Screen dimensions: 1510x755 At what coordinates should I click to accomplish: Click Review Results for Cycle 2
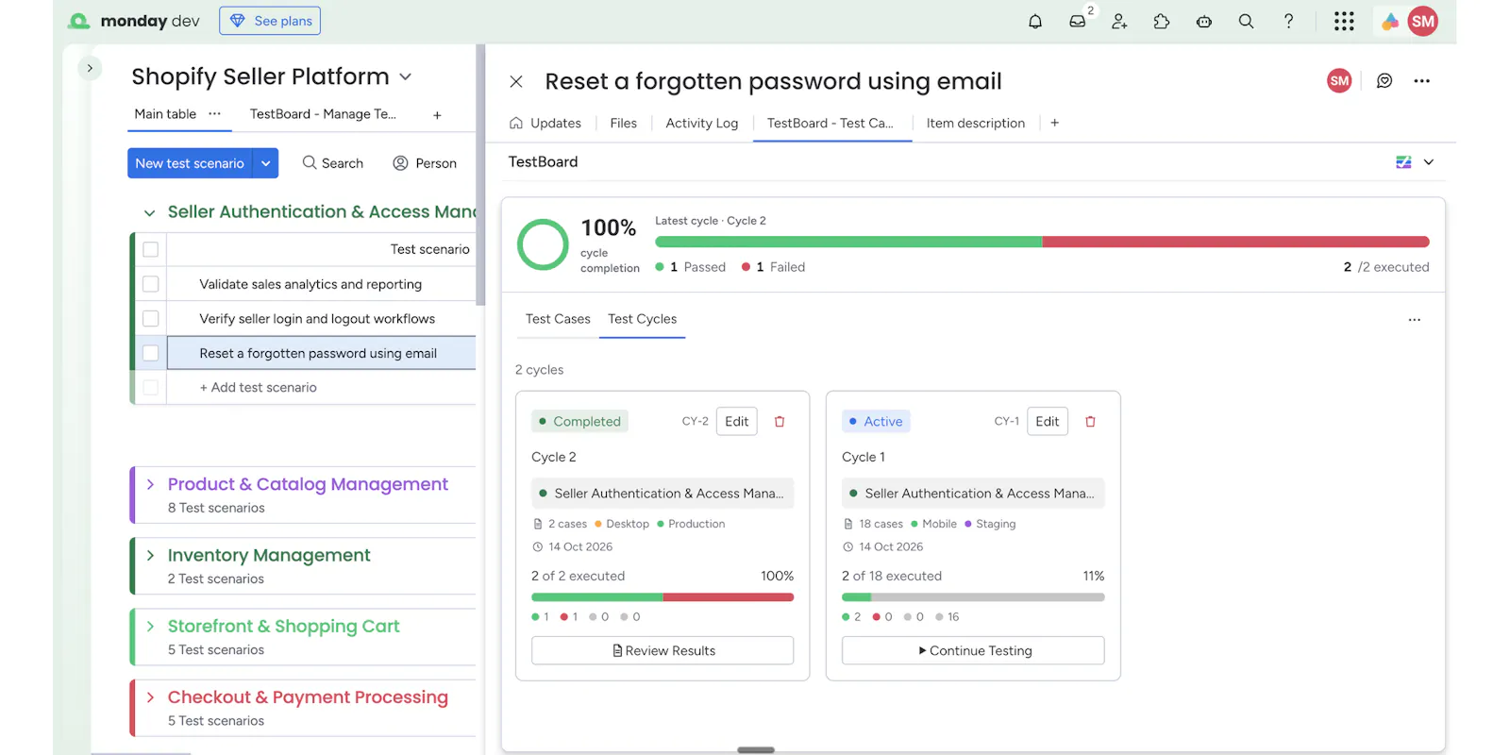coord(663,650)
